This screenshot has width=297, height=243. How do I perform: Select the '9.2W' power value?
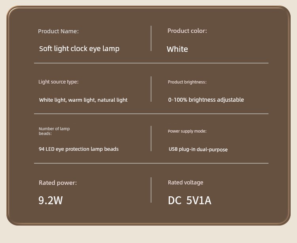tap(50, 200)
